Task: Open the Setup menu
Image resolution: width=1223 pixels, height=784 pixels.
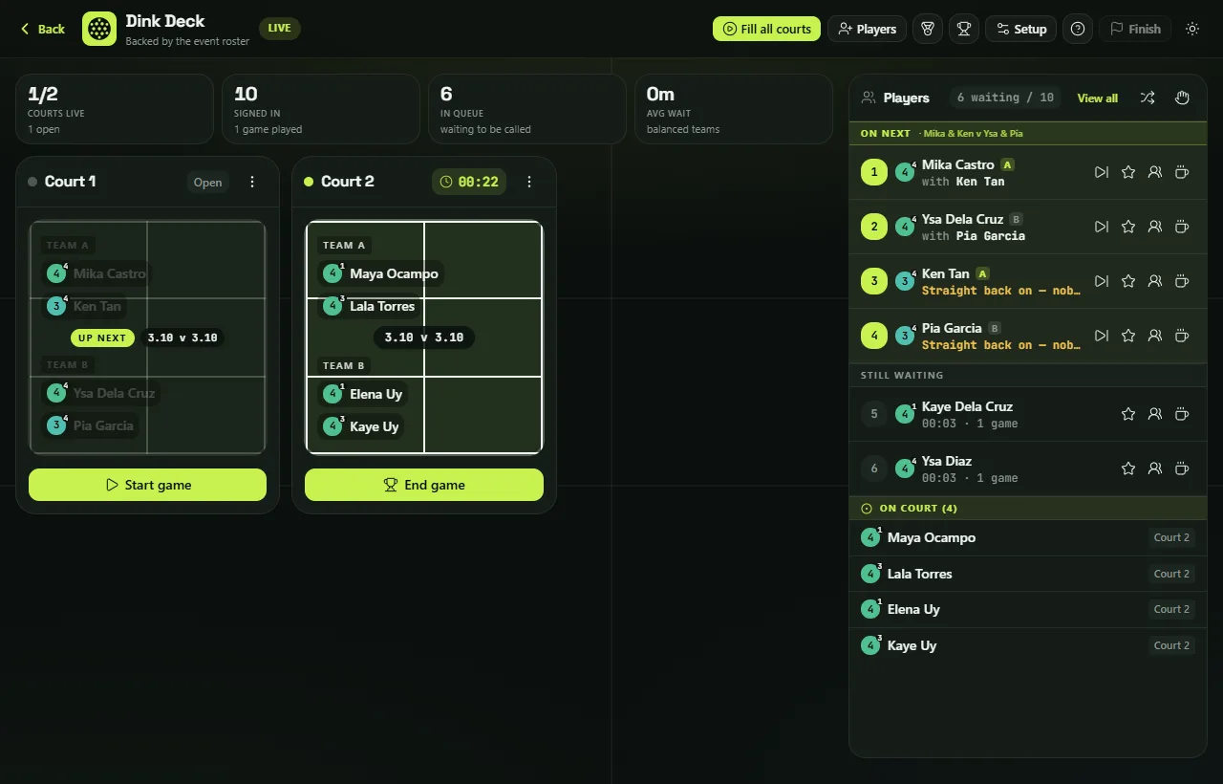Action: coord(1020,29)
